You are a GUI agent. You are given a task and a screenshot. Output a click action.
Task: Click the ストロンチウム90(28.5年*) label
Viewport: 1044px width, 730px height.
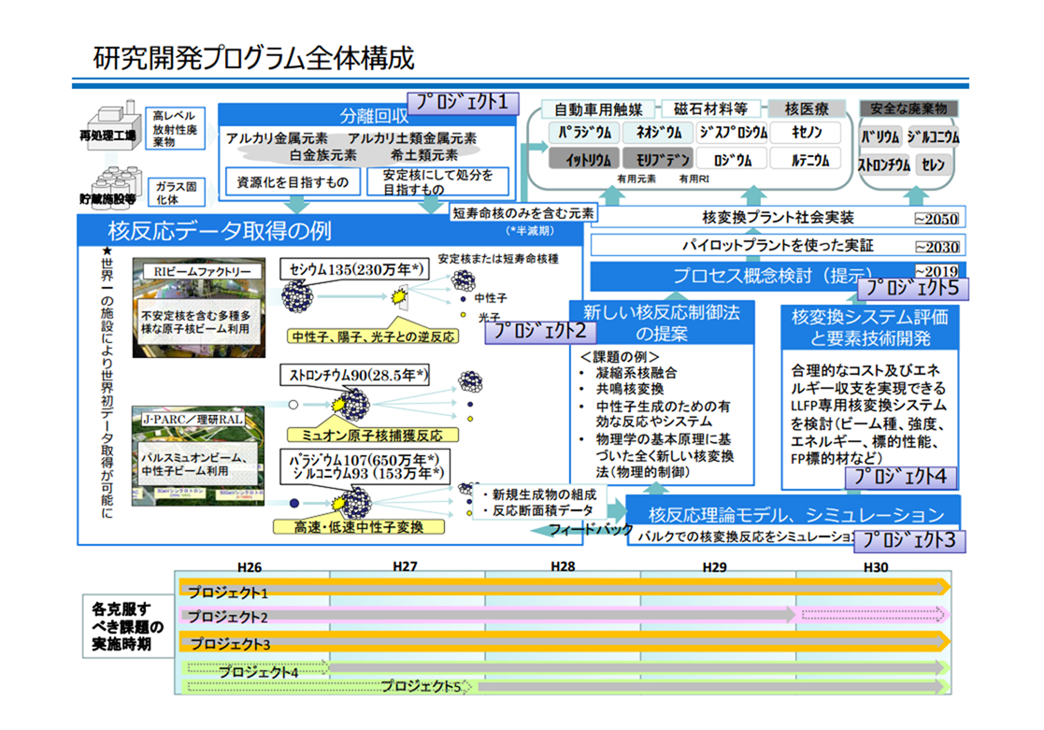[355, 375]
